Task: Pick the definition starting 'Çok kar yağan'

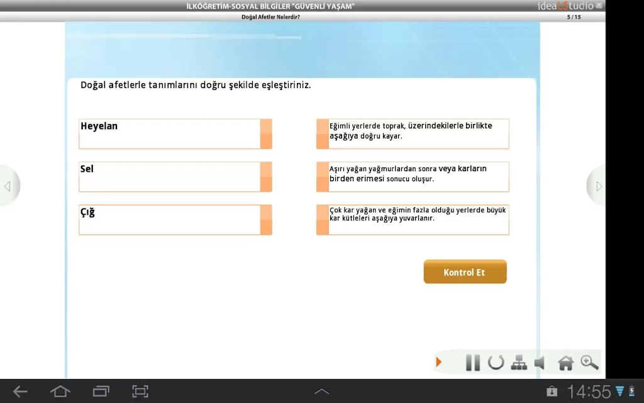Action: click(x=413, y=220)
